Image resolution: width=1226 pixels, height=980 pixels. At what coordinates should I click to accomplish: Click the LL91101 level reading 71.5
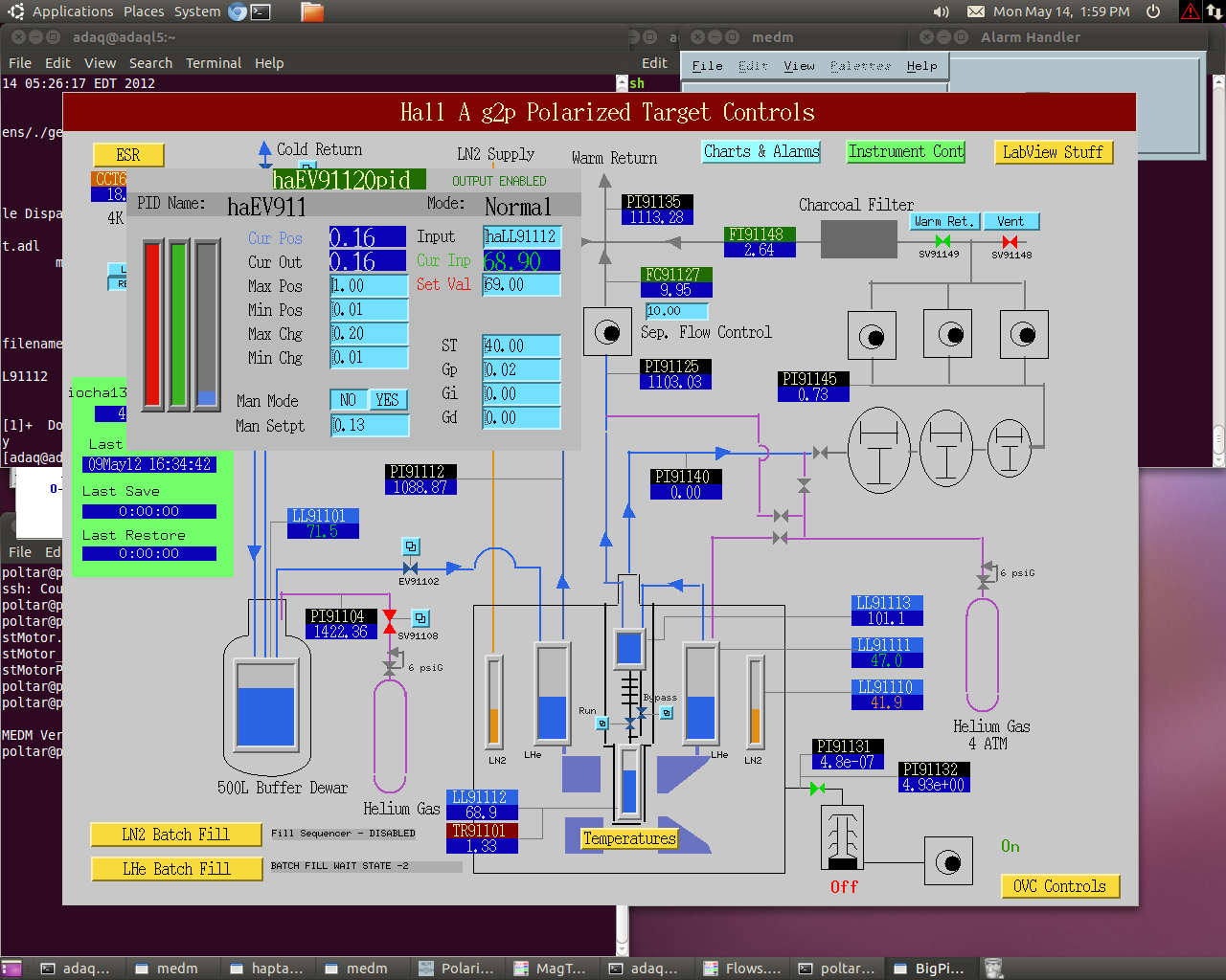point(323,531)
